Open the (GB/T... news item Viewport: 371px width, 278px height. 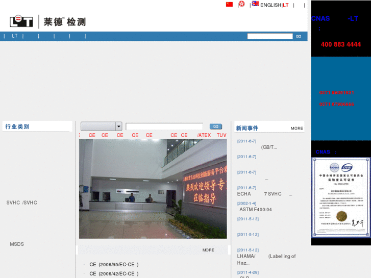point(269,147)
